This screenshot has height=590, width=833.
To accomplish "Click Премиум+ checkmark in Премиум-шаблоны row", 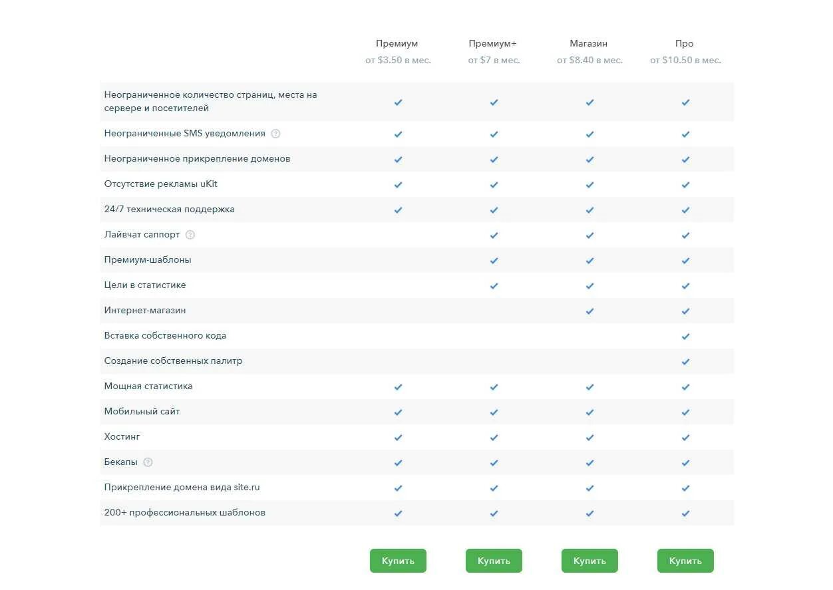I will coord(494,261).
